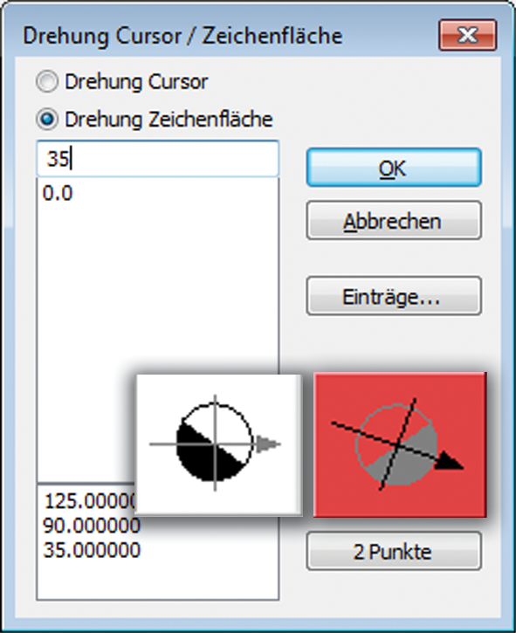Click the red canvas rotation icon
516x633 pixels.
tap(400, 444)
